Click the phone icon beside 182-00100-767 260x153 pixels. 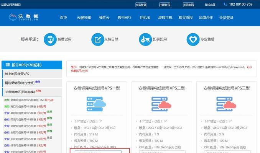click(225, 4)
